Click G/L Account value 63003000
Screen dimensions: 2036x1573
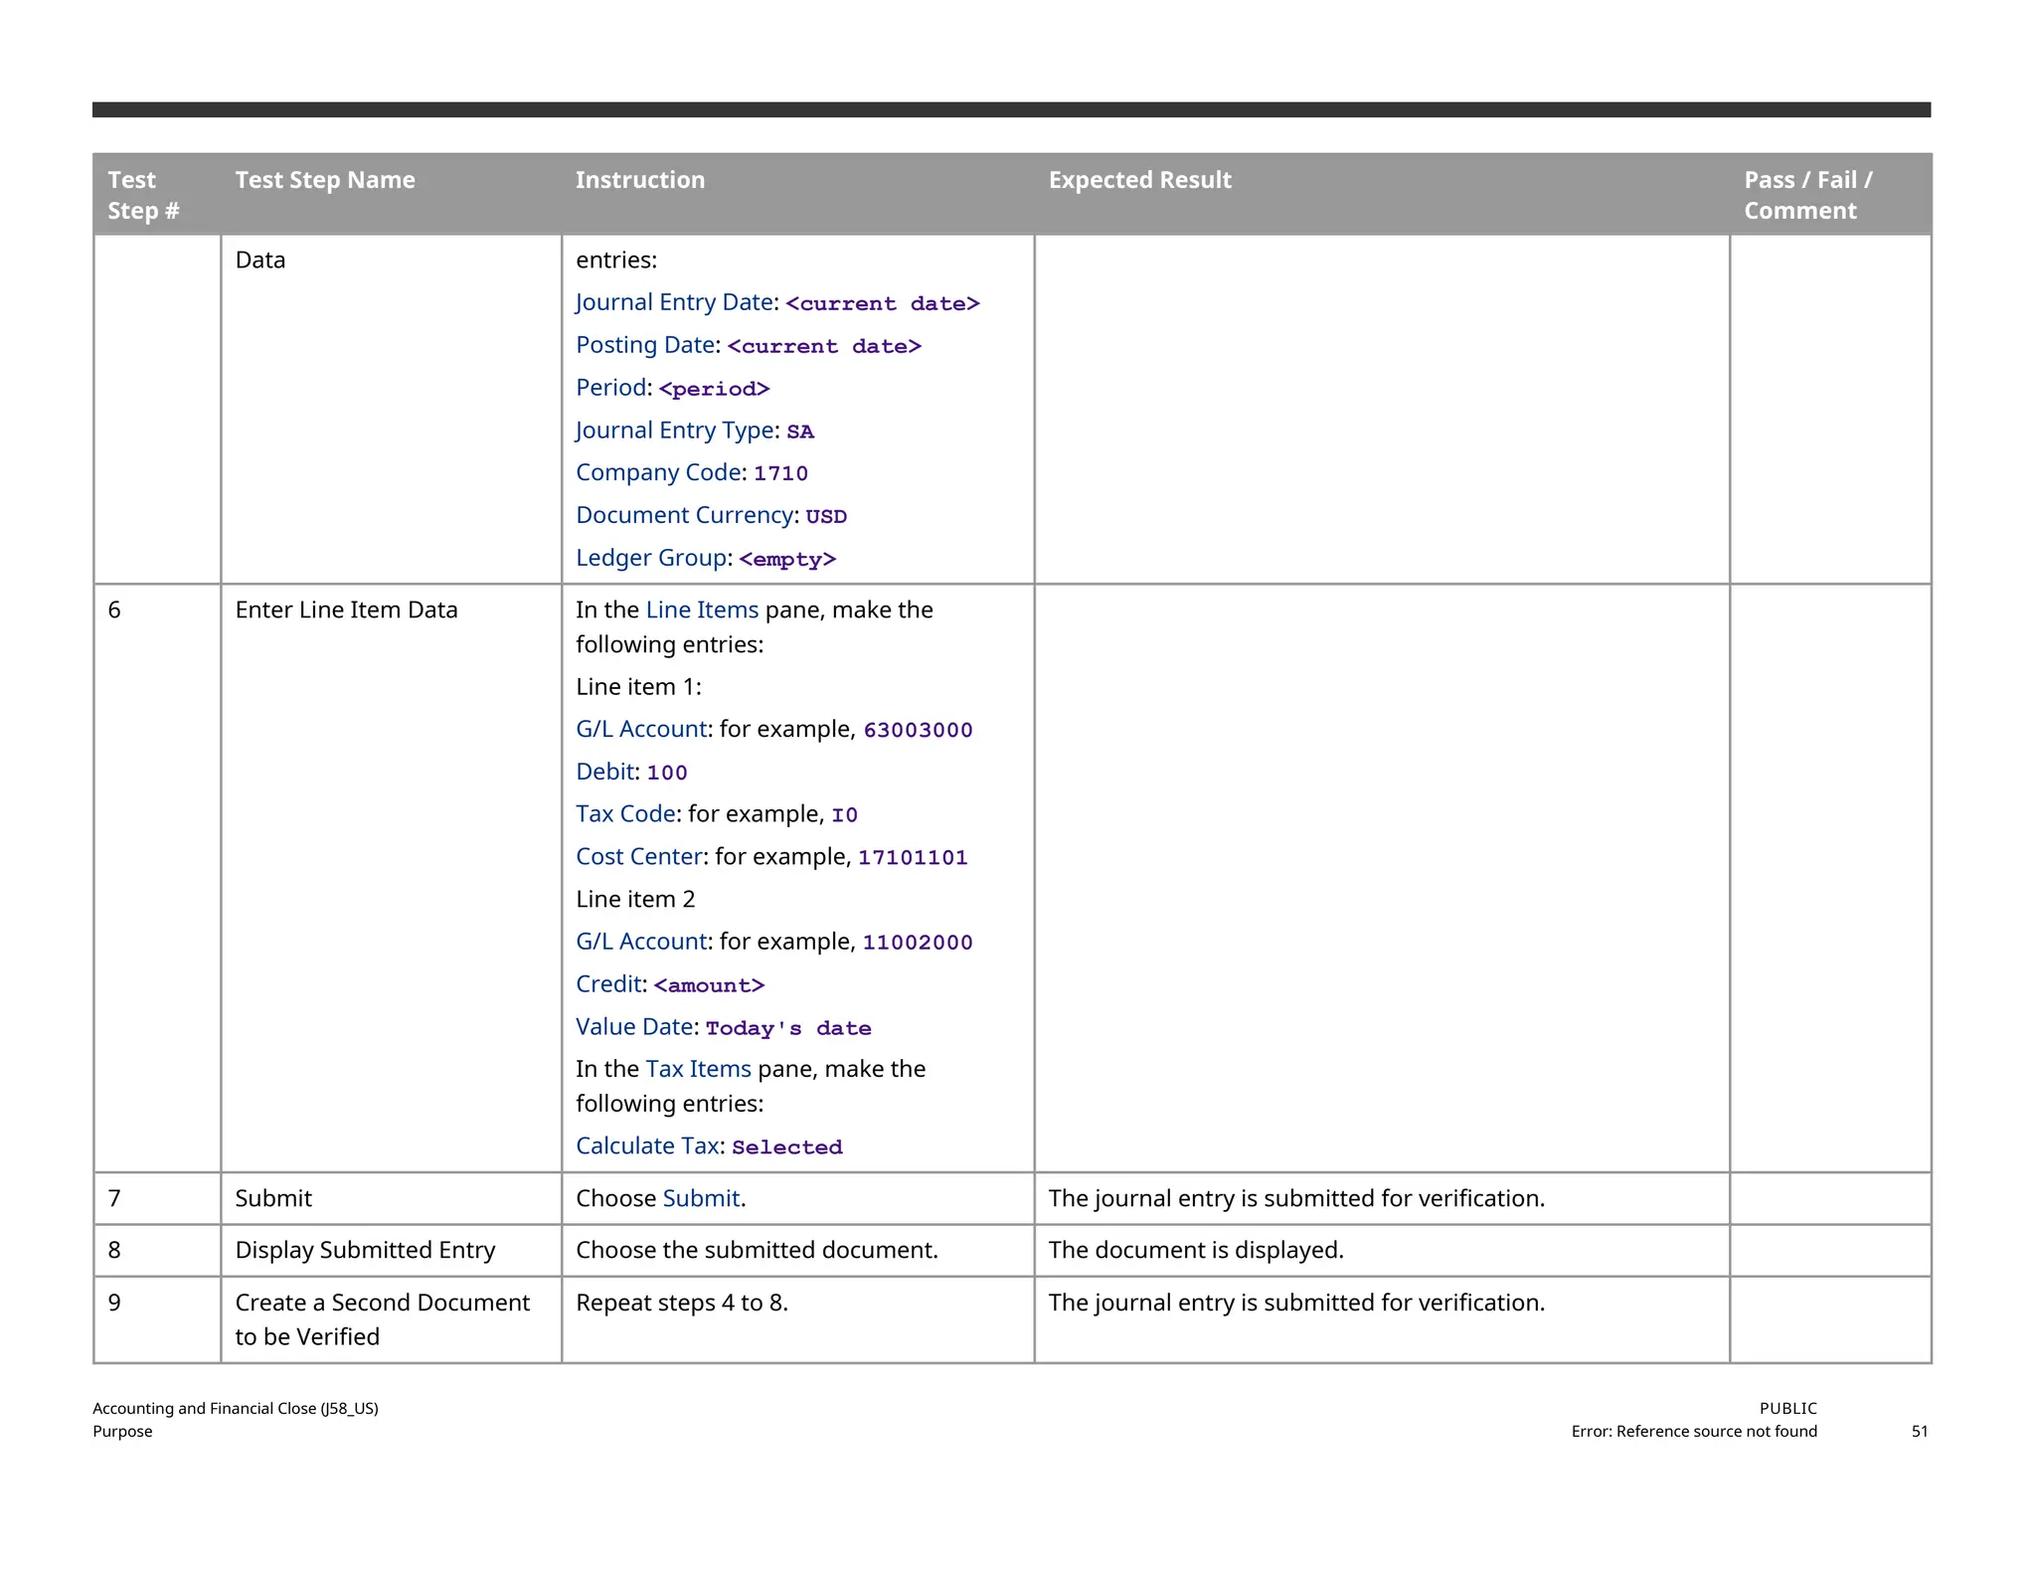918,730
